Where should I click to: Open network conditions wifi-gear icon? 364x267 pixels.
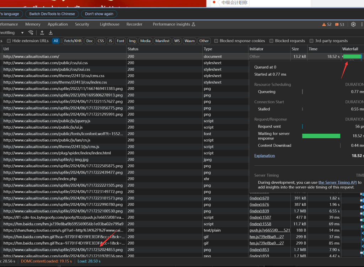[x=31, y=33]
